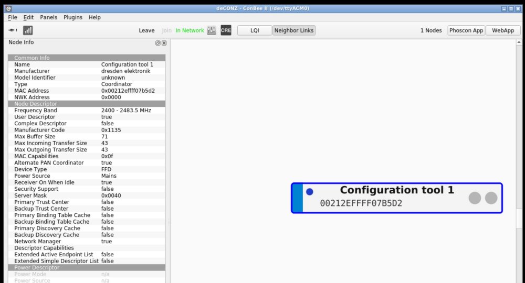Click Leave network button
Screen dimensions: 525x283
(x=146, y=30)
